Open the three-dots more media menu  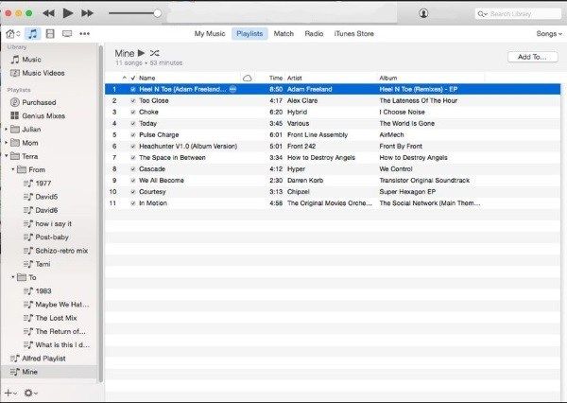[x=85, y=33]
